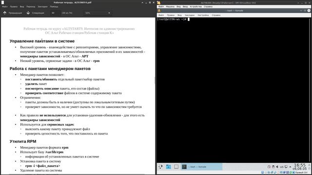This screenshot has width=312, height=175.
Task: Click the PDF viewer window icon in title bar
Action: click(2, 2)
